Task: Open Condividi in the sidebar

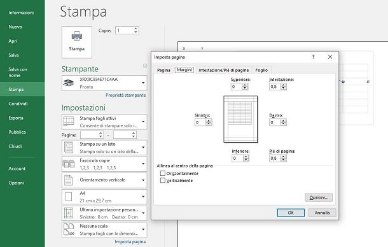Action: pyautogui.click(x=18, y=104)
